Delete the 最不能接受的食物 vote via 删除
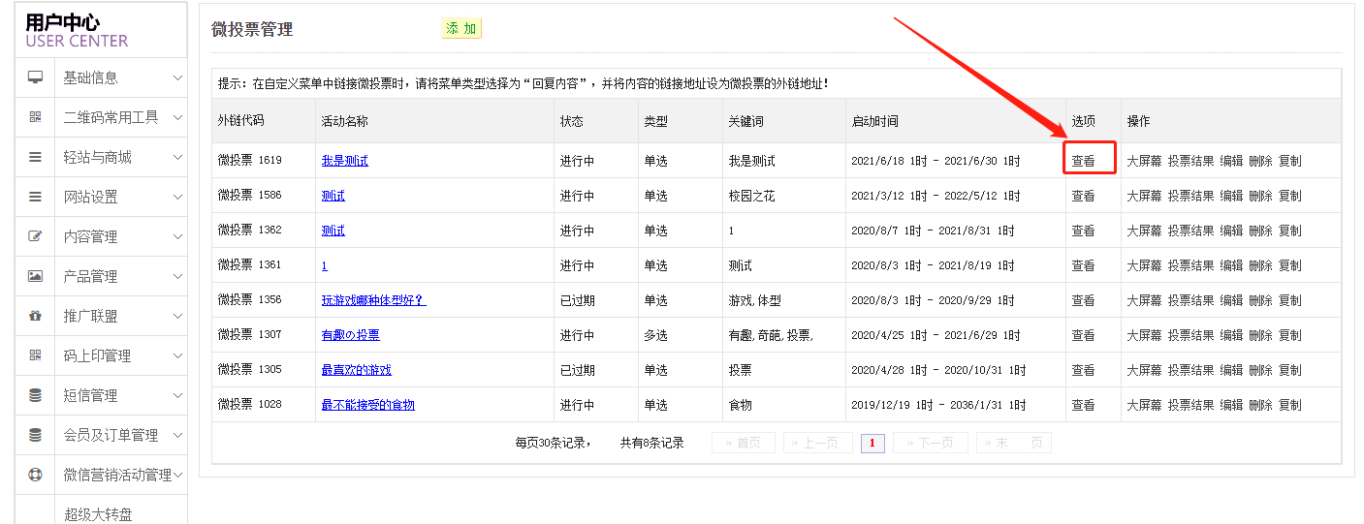The image size is (1364, 524). [1260, 405]
